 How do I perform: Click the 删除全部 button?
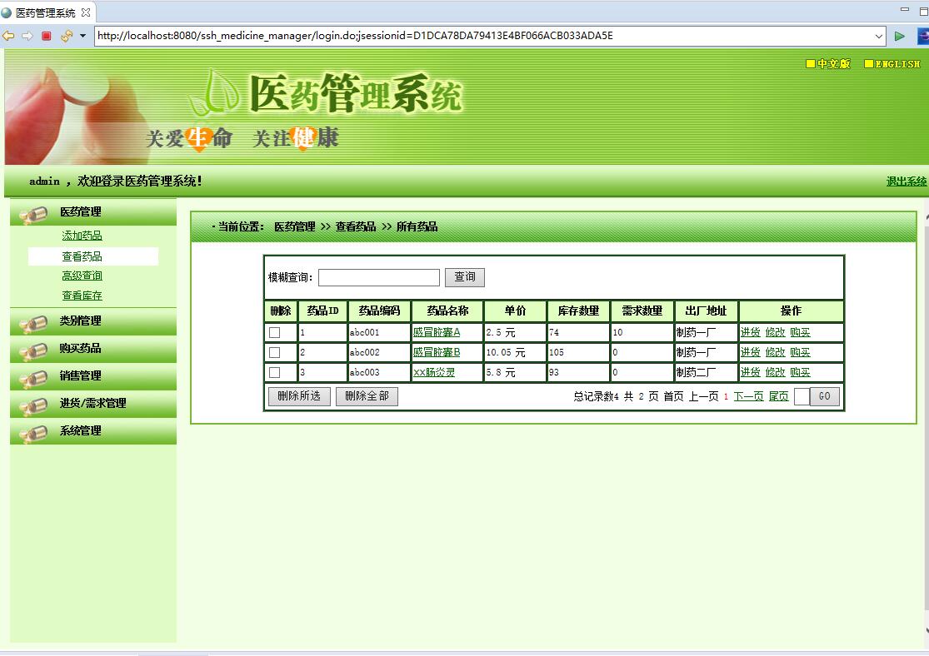coord(367,396)
